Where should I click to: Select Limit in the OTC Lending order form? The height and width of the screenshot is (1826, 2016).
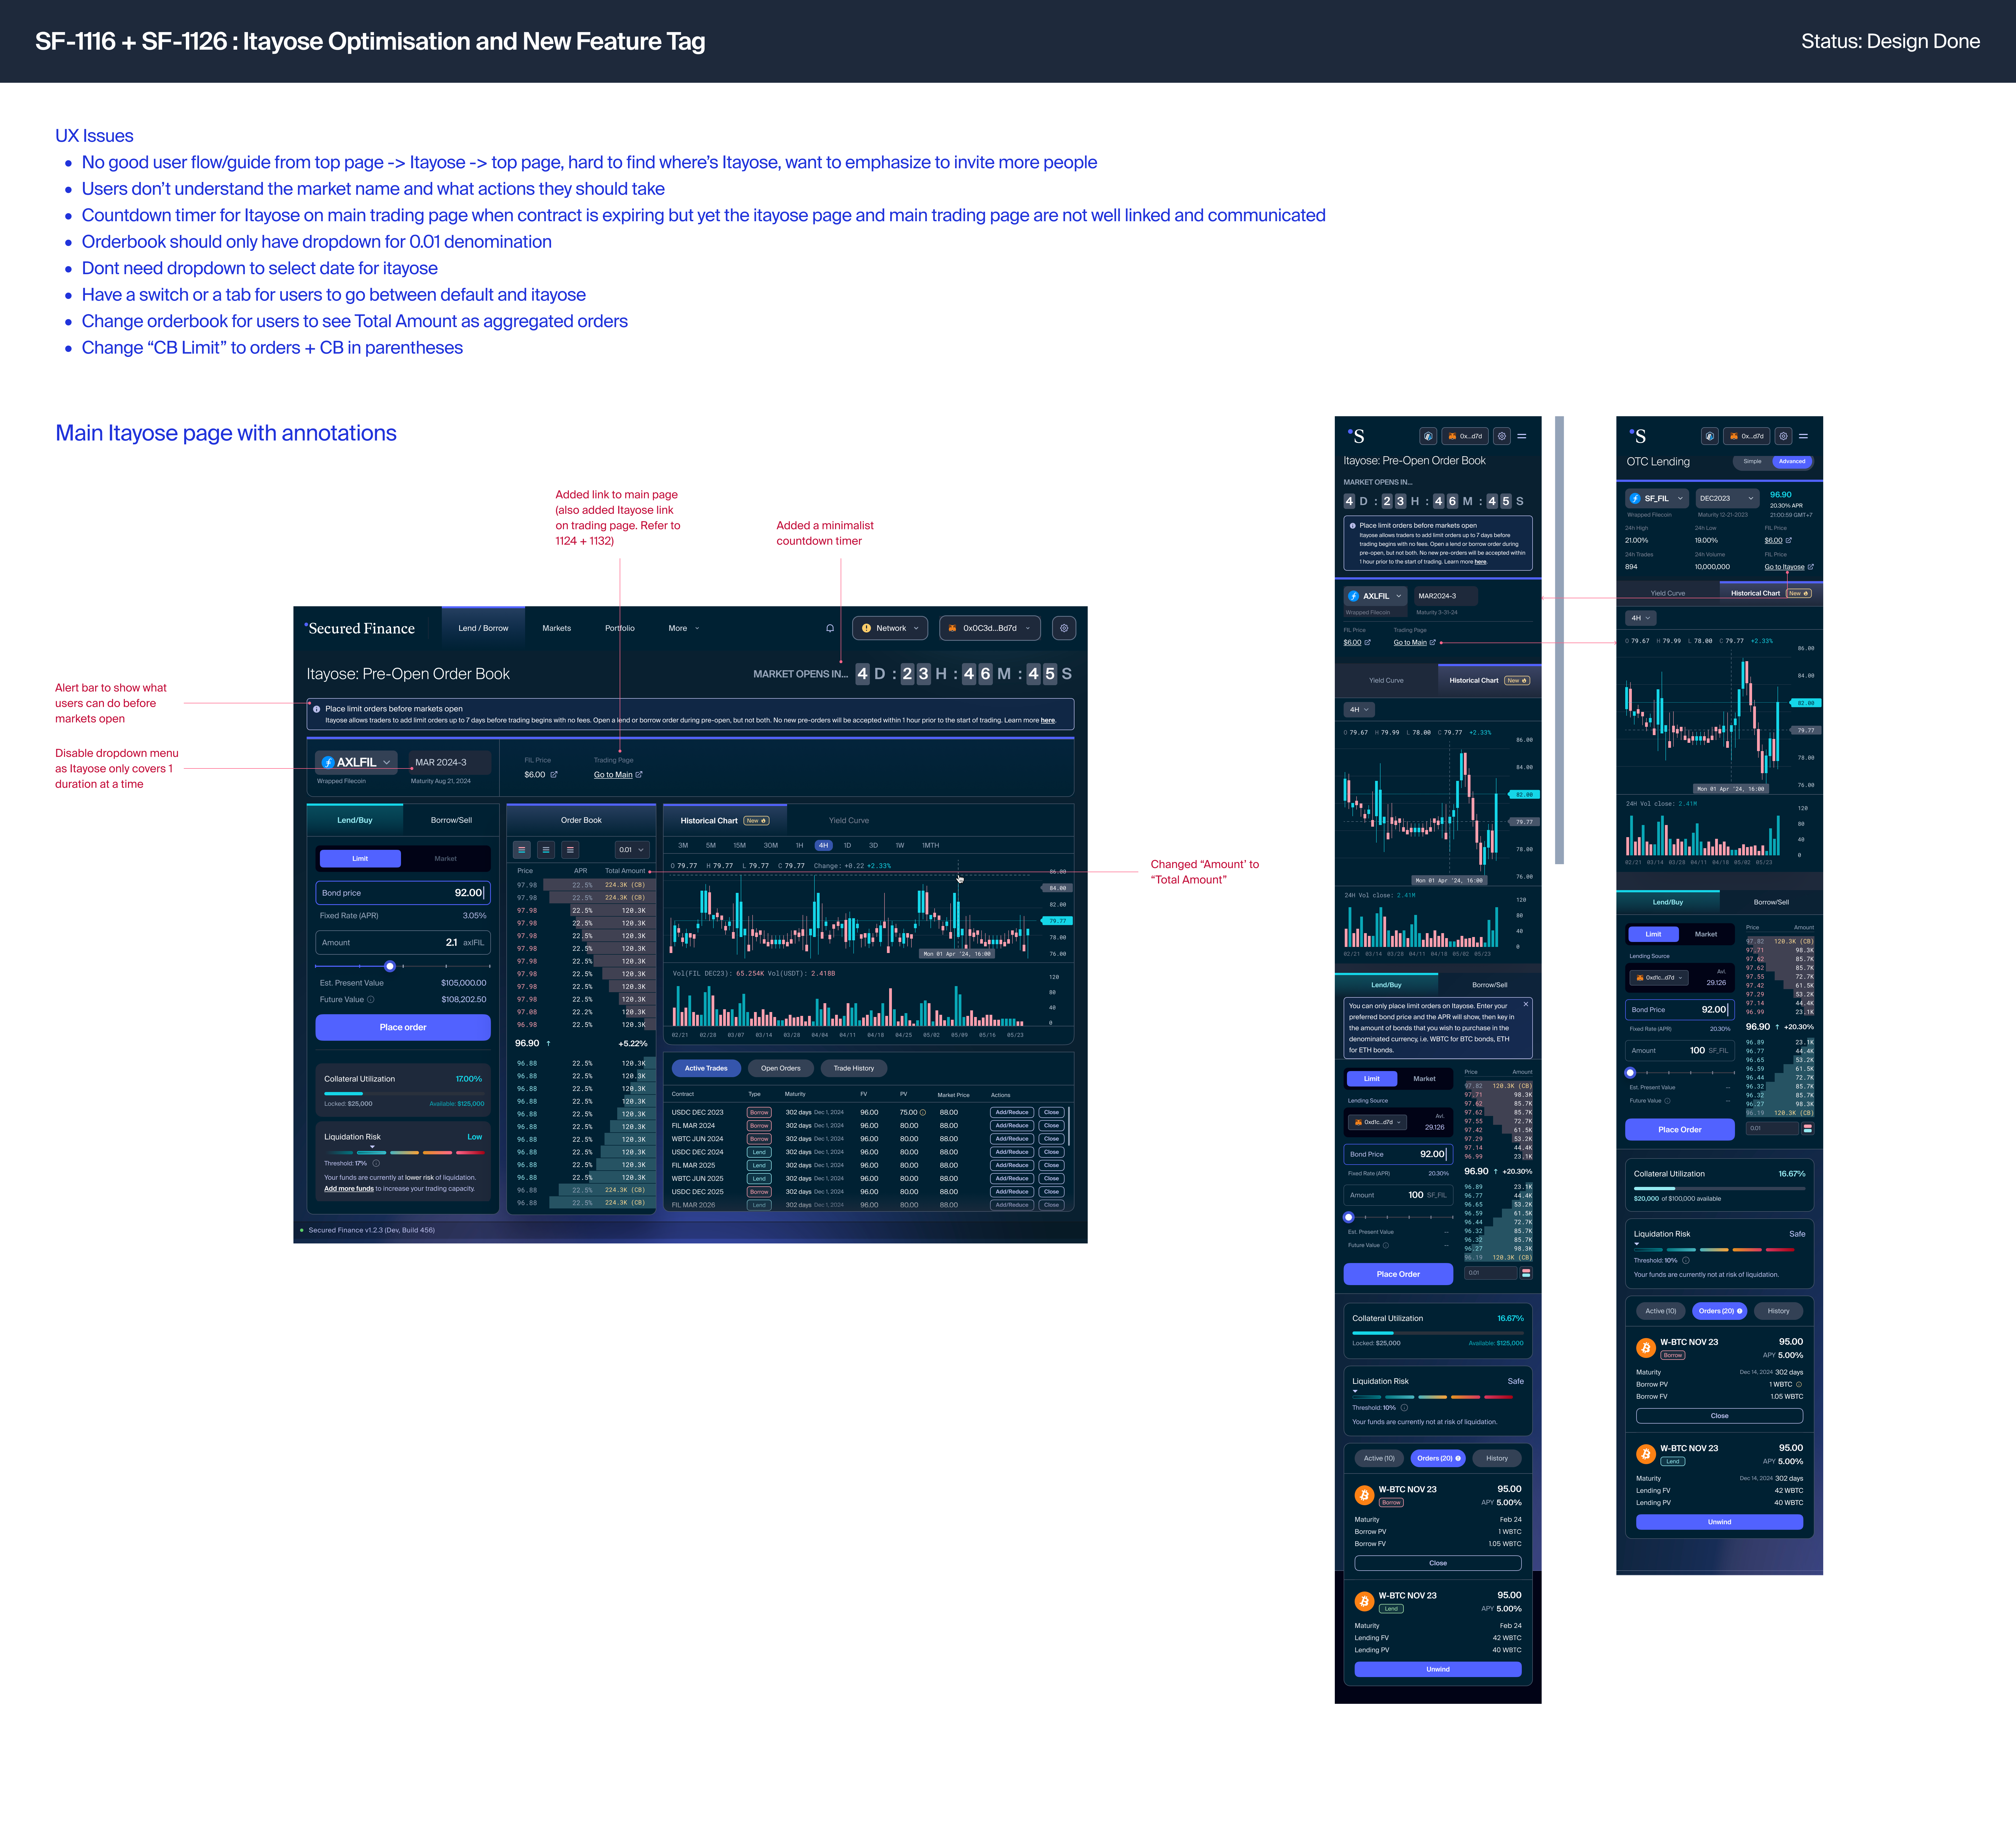pyautogui.click(x=1654, y=934)
